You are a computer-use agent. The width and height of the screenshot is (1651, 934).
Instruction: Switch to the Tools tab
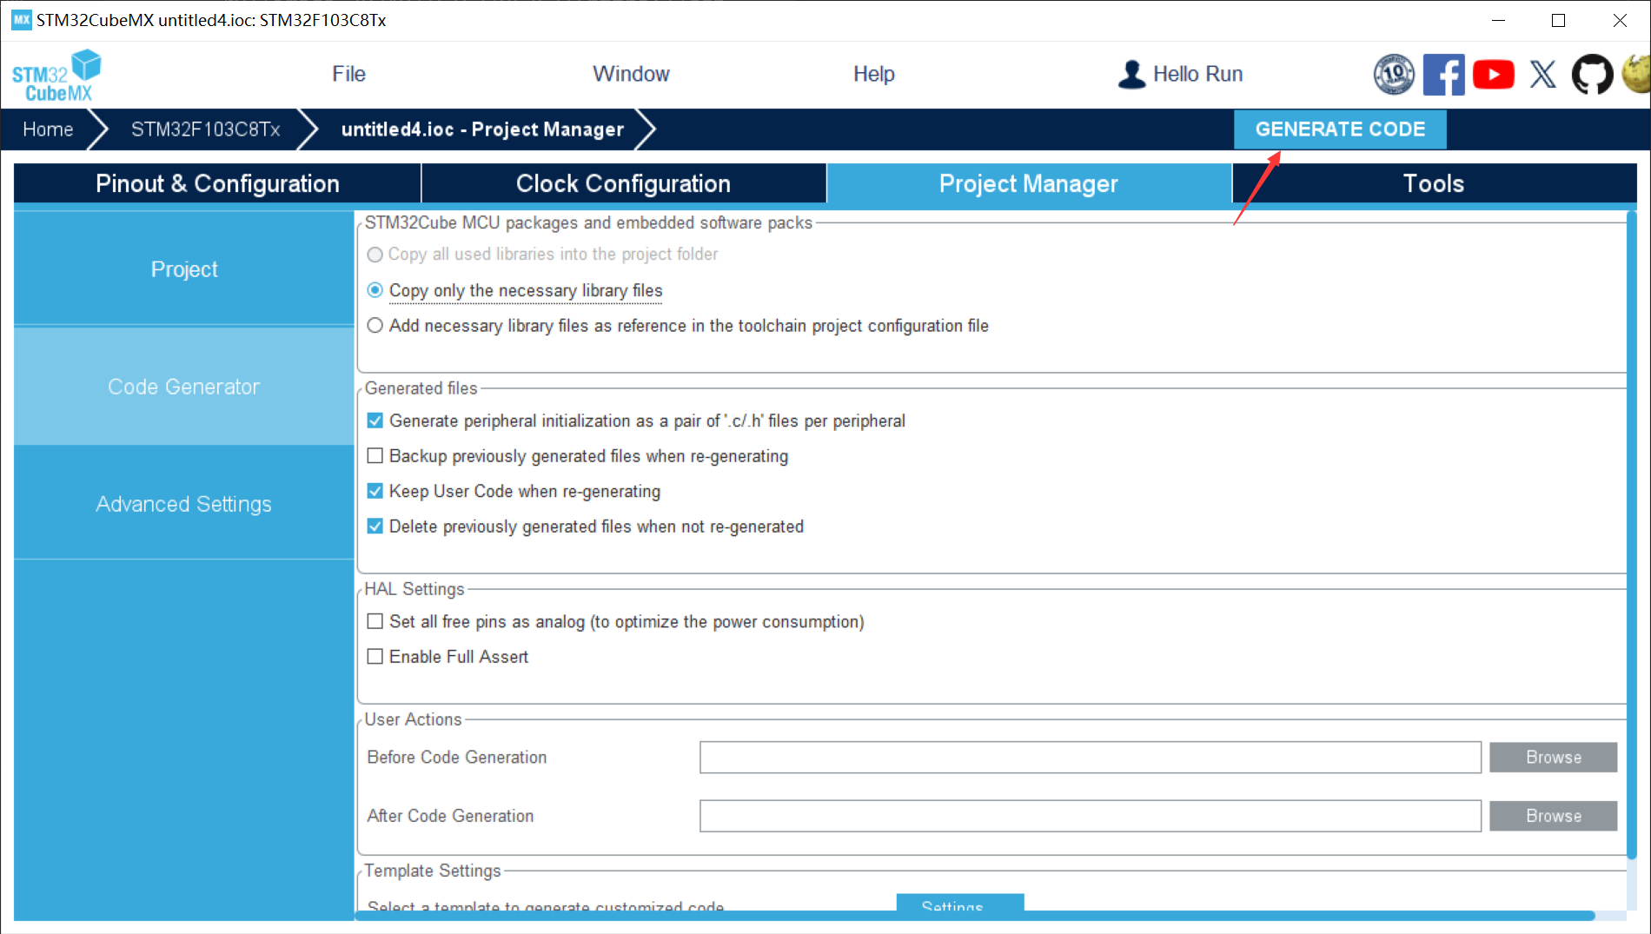pyautogui.click(x=1434, y=183)
